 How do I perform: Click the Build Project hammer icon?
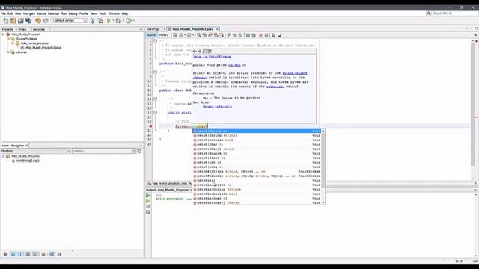(x=93, y=21)
